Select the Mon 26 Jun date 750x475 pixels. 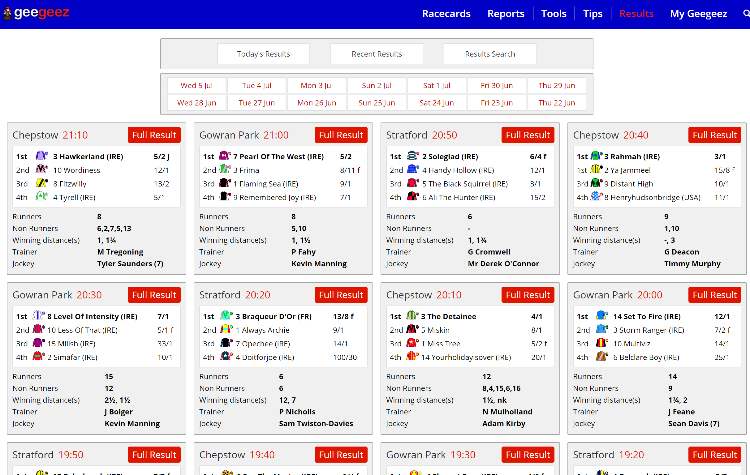(x=317, y=103)
